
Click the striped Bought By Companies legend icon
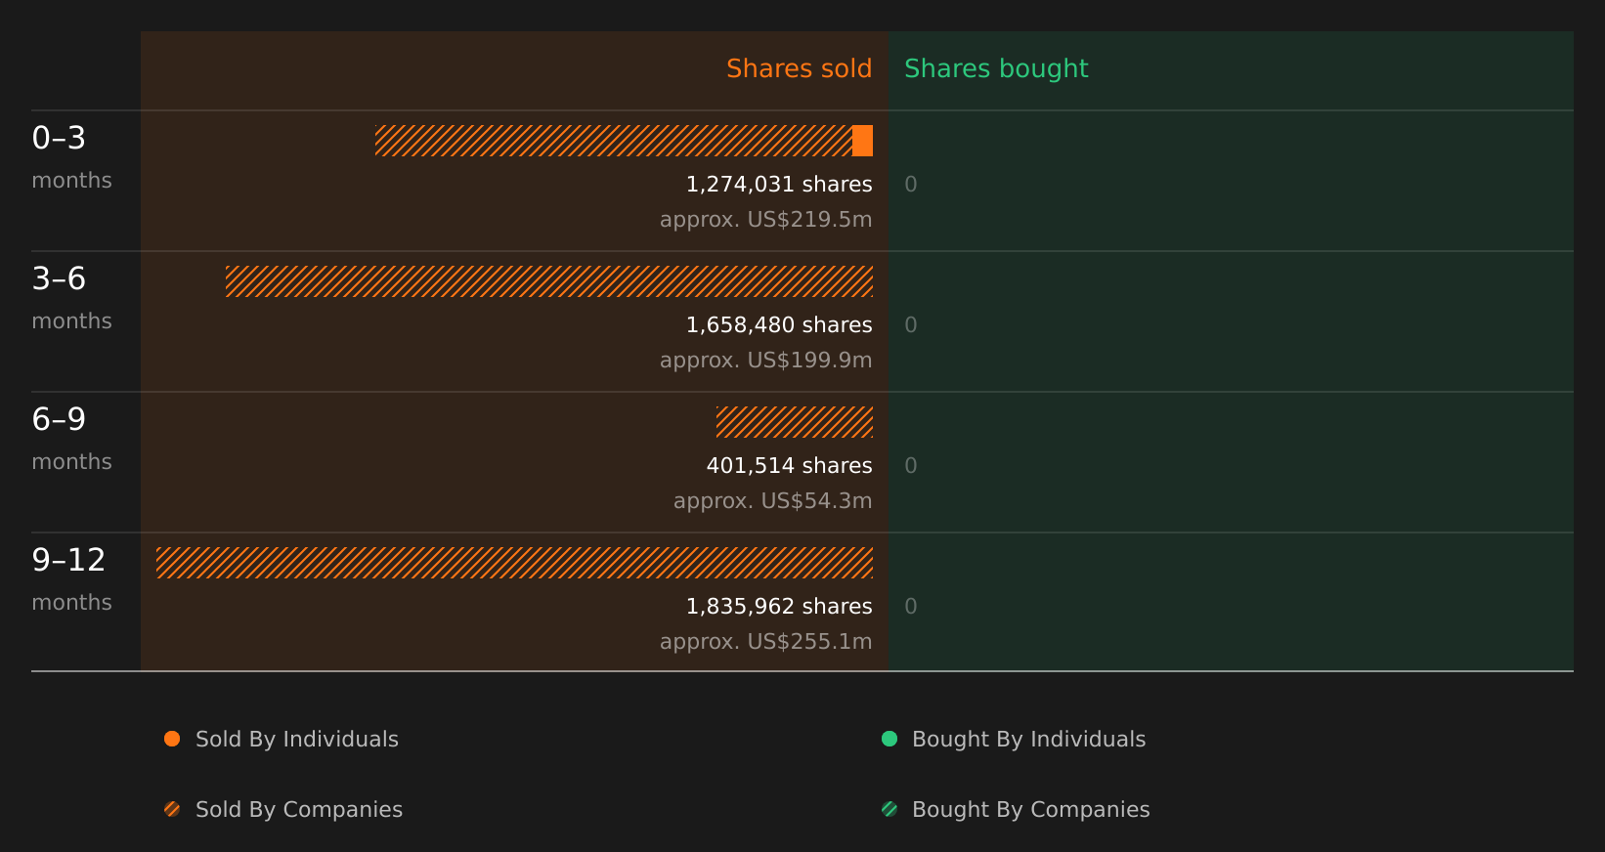pyautogui.click(x=889, y=809)
